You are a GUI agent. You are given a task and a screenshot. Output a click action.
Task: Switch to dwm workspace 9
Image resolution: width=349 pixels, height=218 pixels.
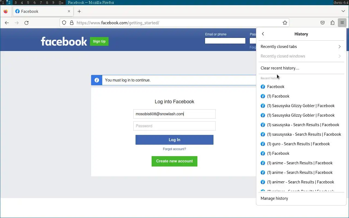pos(53,2)
